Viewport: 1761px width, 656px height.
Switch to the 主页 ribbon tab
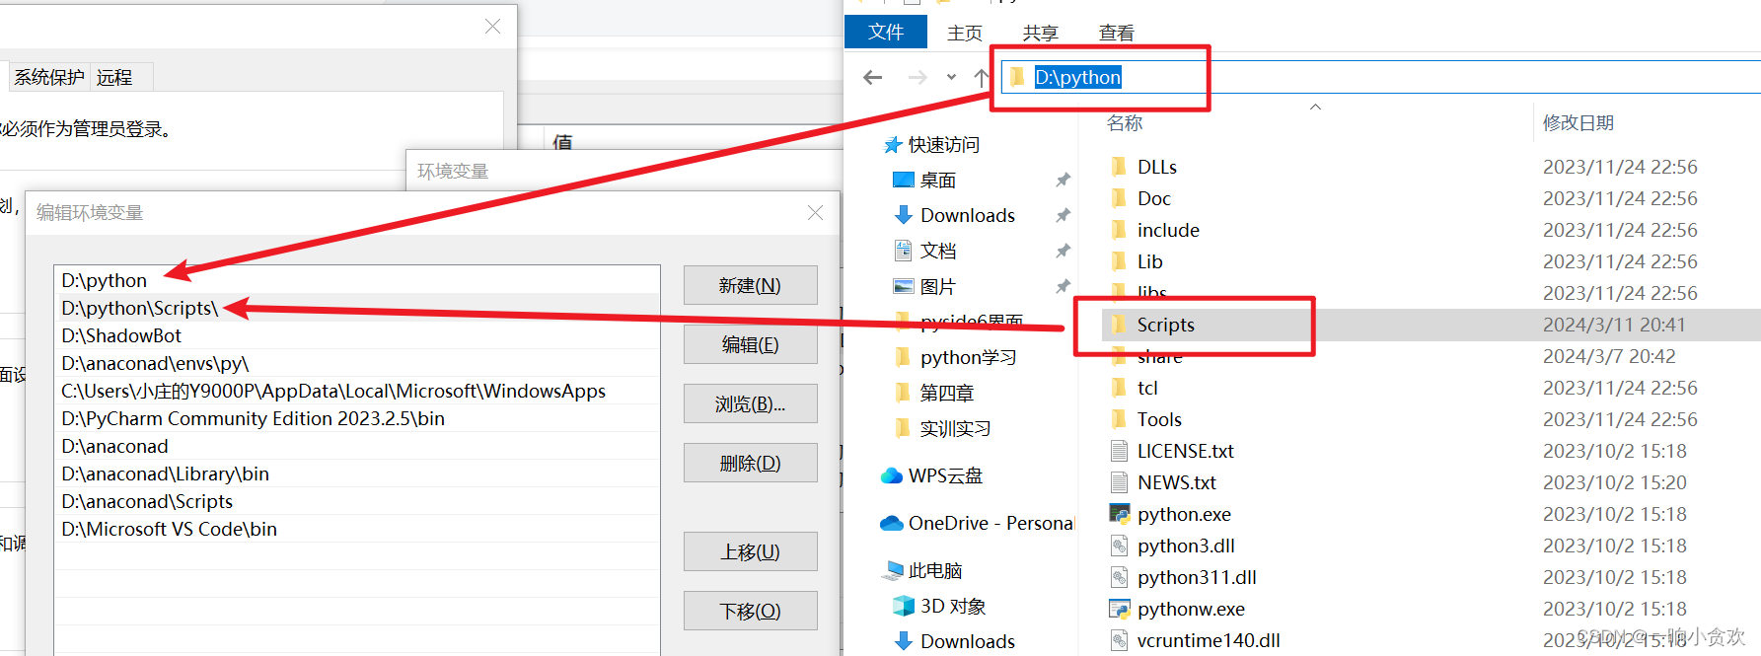[965, 33]
